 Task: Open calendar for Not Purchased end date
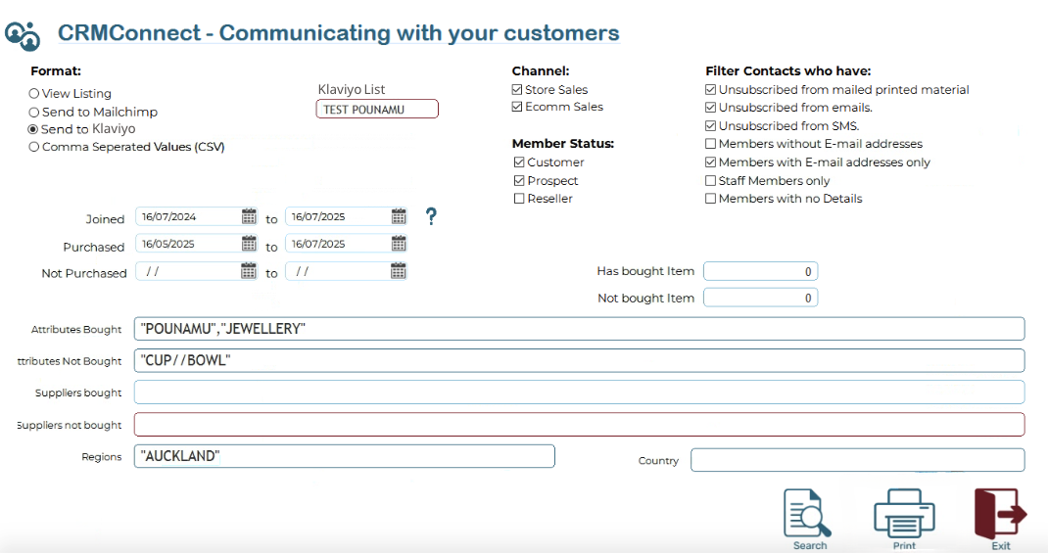click(399, 271)
